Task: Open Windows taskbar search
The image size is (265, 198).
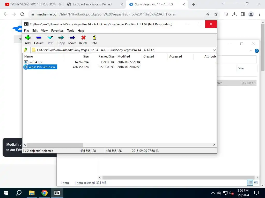Action: [x=19, y=193]
